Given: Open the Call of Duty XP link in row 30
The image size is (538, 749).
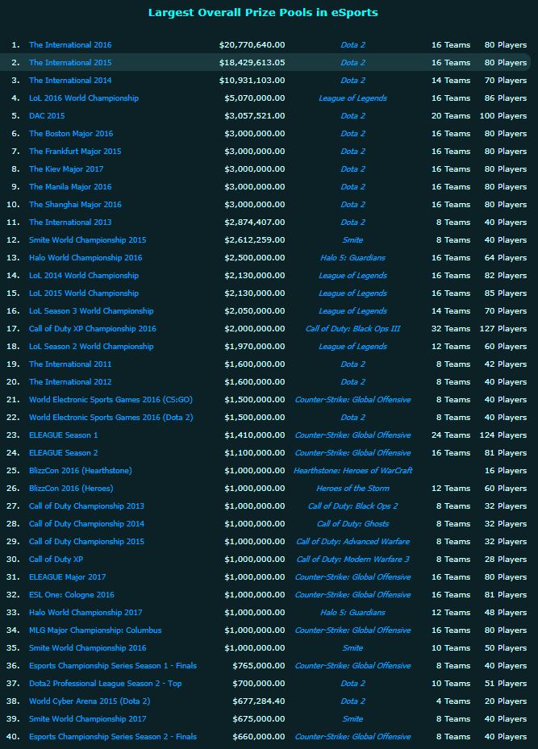Looking at the screenshot, I should click(x=56, y=559).
